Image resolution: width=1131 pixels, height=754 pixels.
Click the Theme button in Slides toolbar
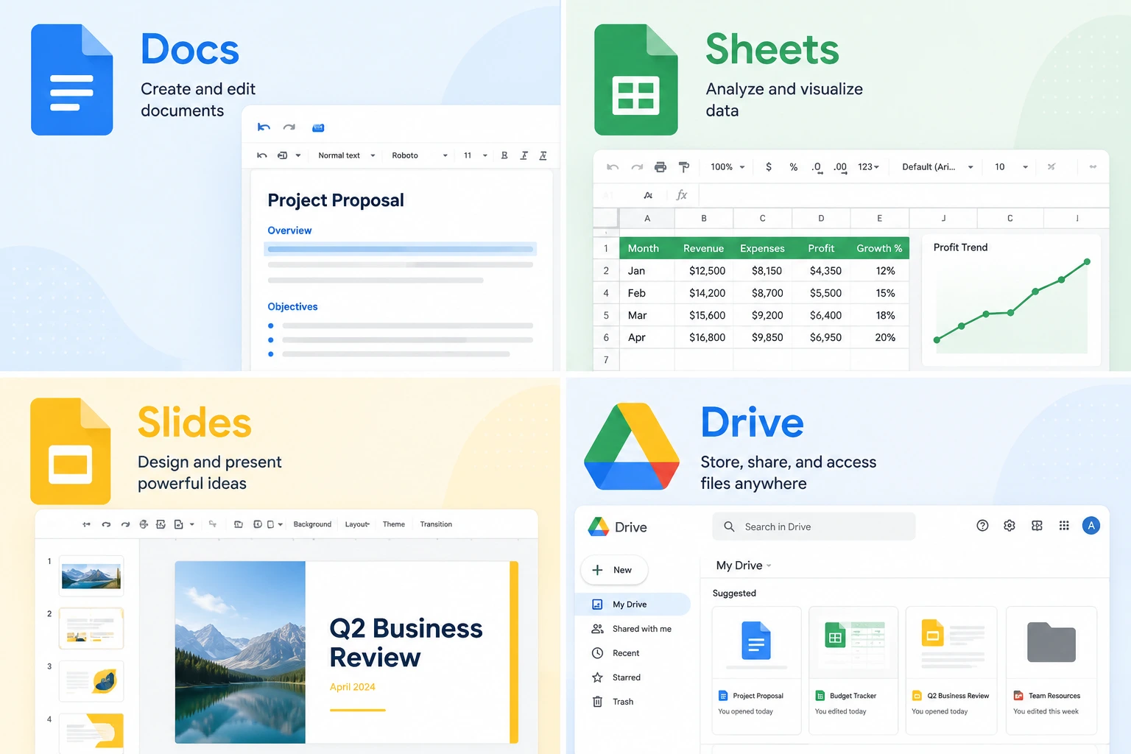pos(394,524)
